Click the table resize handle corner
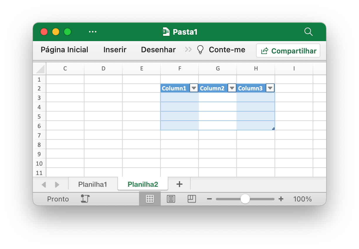This screenshot has height=249, width=359. point(273,129)
